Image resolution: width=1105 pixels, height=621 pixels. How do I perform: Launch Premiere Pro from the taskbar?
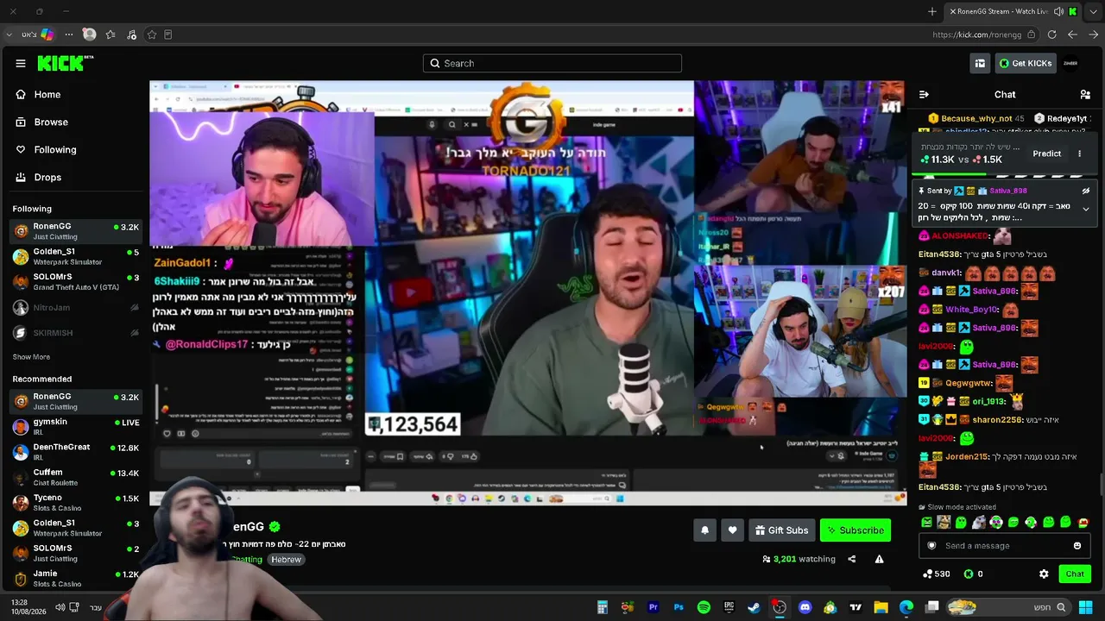[x=654, y=608]
